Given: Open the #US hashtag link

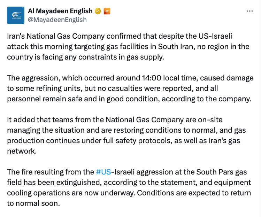Looking at the screenshot, I should 103,172.
